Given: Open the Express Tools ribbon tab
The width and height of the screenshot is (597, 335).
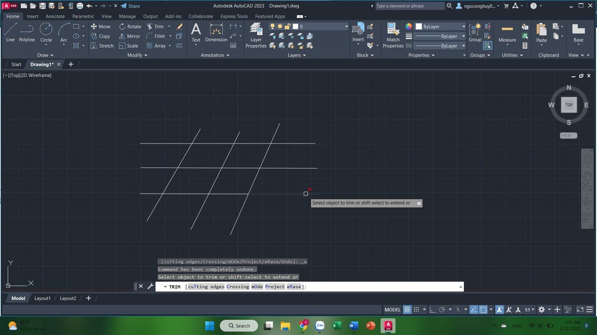Looking at the screenshot, I should [234, 16].
